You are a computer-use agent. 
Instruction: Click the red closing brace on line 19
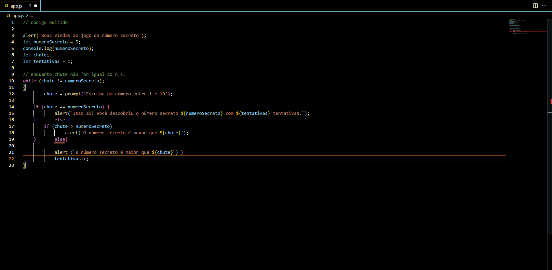[x=35, y=139]
